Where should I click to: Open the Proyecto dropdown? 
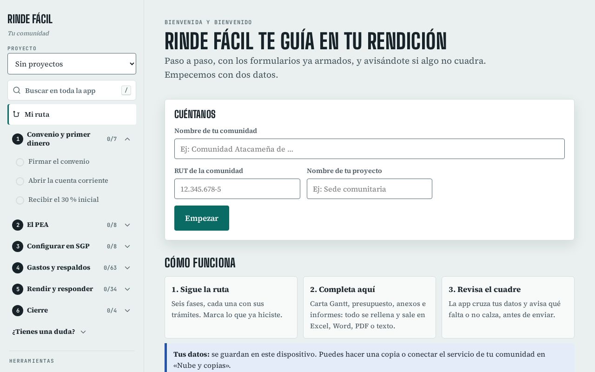coord(72,64)
